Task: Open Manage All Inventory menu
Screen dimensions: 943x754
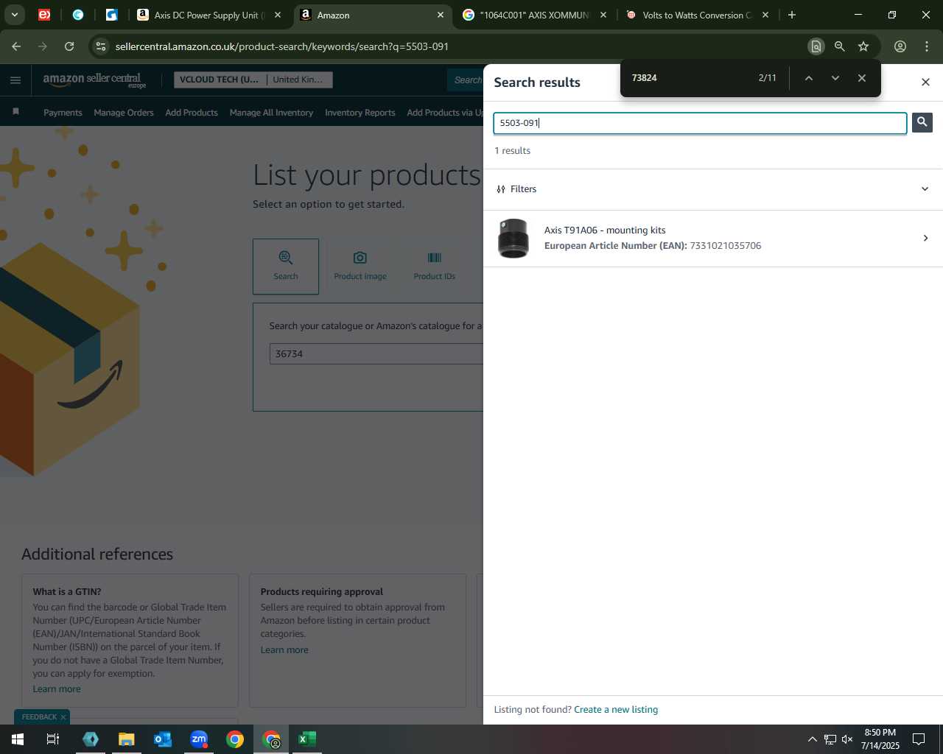Action: [x=271, y=113]
